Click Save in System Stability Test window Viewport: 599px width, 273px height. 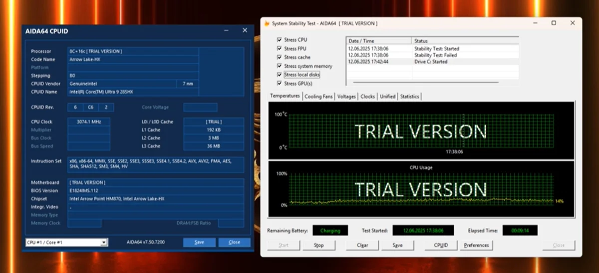(x=397, y=245)
